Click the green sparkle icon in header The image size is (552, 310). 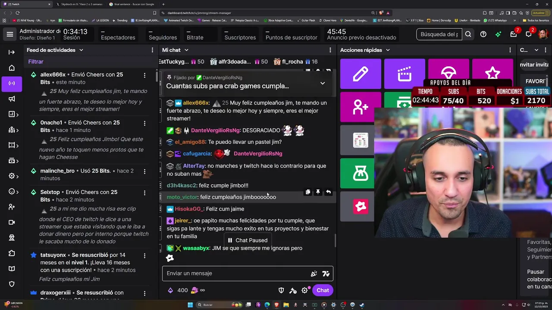pos(499,34)
